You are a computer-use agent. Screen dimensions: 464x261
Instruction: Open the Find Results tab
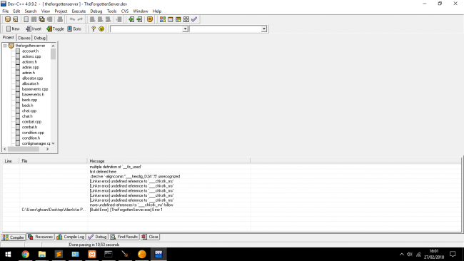click(x=124, y=237)
